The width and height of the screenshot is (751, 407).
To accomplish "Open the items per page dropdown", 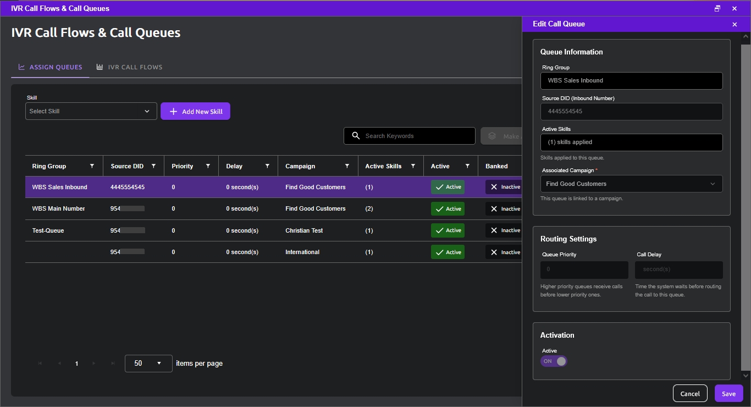I will click(148, 364).
